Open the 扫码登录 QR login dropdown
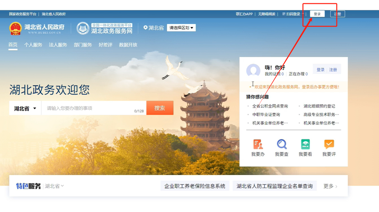The image size is (379, 212). coord(293,14)
